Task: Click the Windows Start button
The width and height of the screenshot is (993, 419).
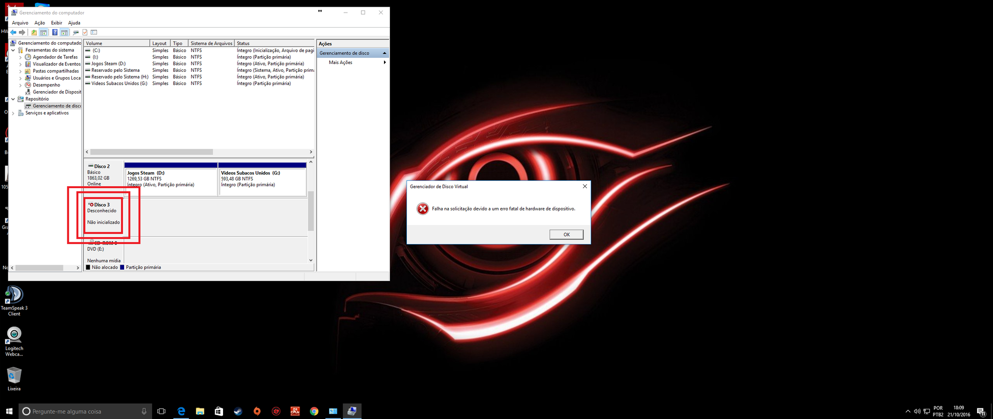Action: click(9, 411)
